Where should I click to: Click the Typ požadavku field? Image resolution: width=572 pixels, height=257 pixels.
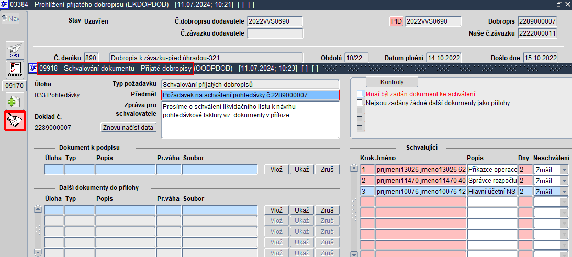pos(250,85)
